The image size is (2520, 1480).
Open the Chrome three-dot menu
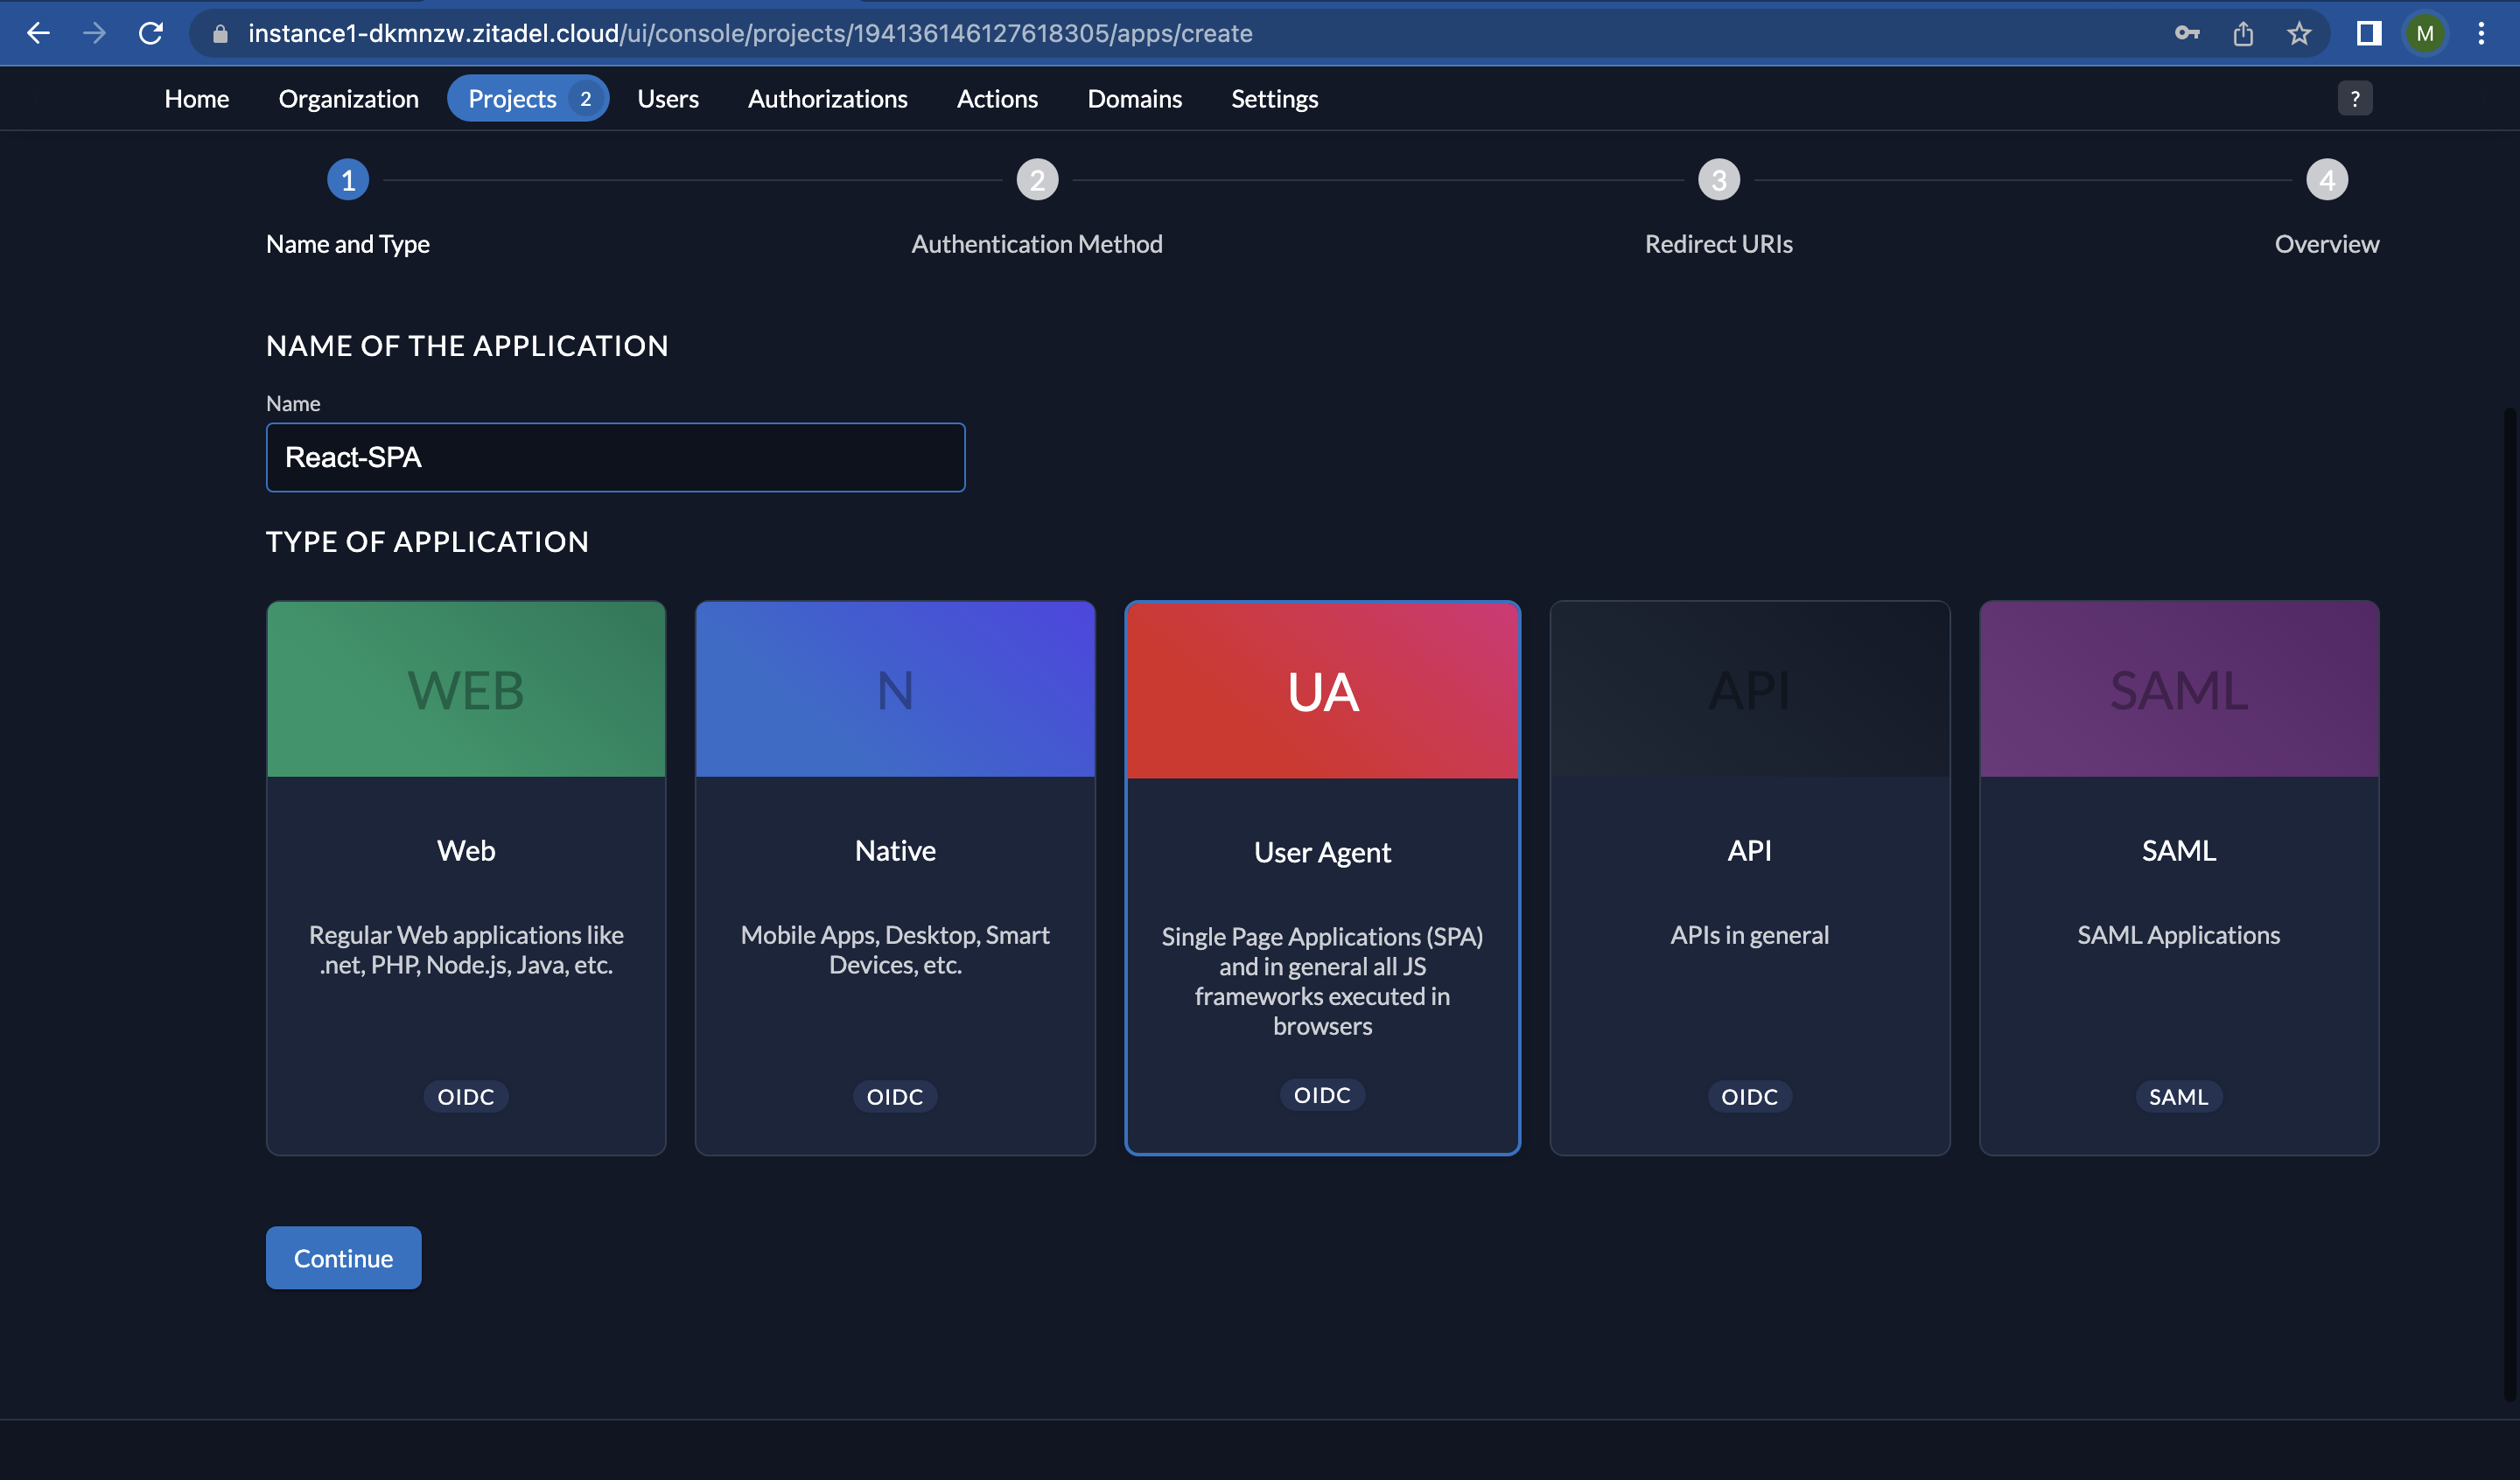coord(2481,33)
